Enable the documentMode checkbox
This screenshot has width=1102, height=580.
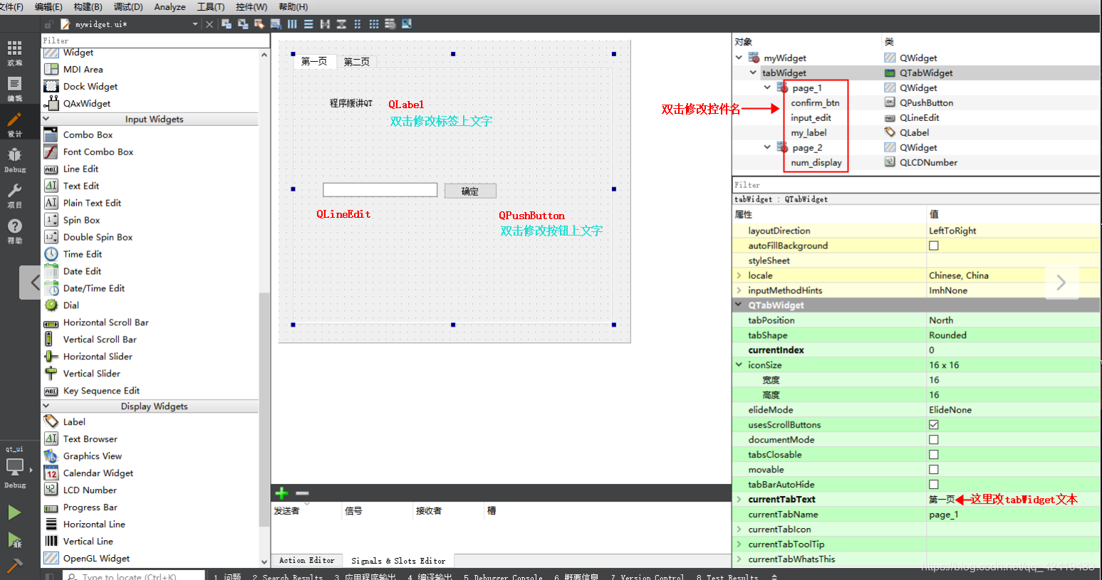pos(933,440)
